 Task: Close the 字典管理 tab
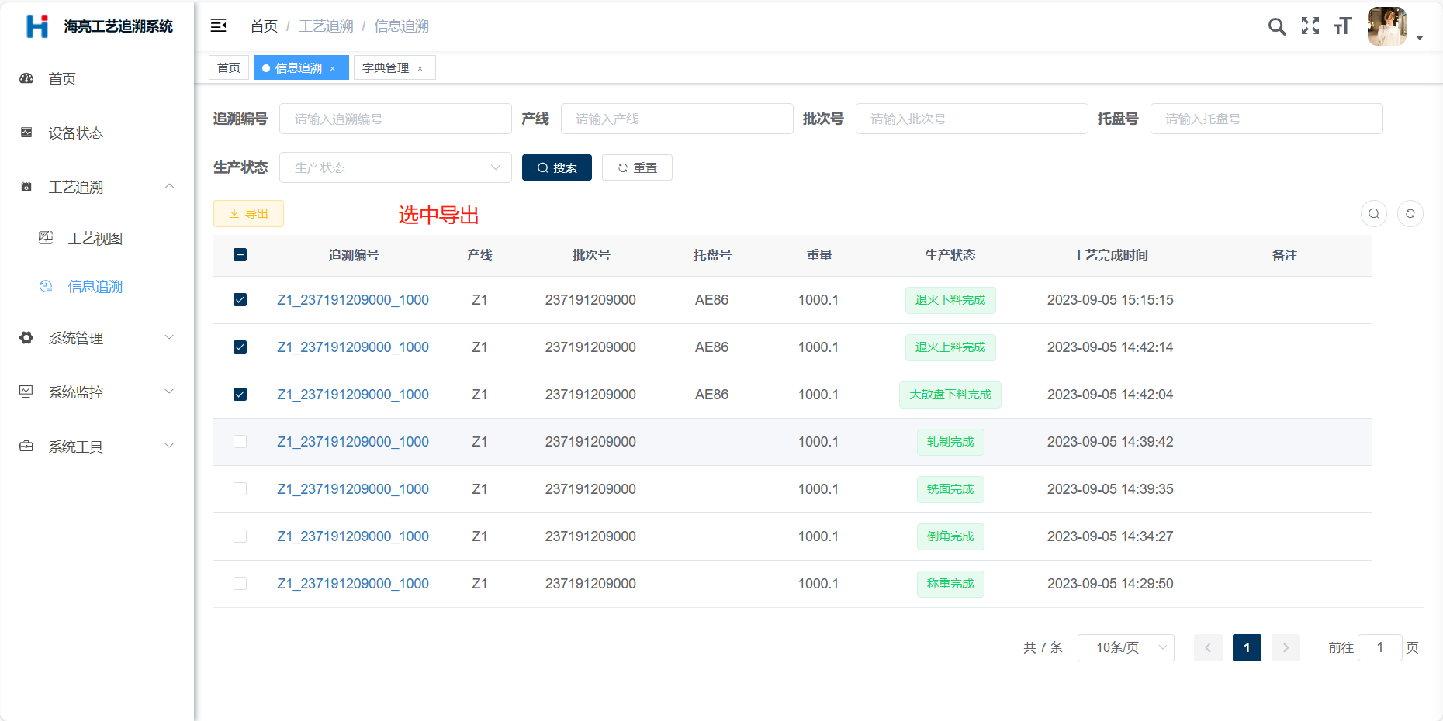[x=420, y=68]
